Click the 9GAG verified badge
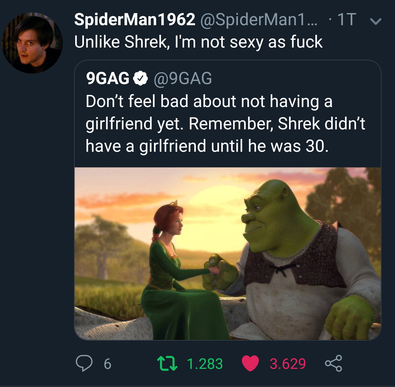 140,78
